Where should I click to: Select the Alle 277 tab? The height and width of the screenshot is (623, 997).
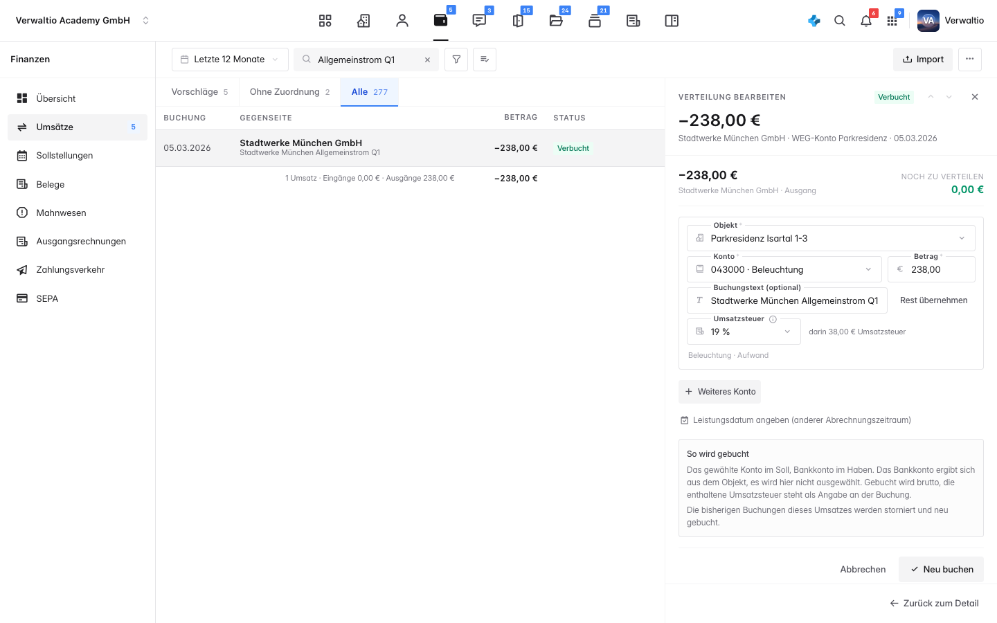point(369,92)
